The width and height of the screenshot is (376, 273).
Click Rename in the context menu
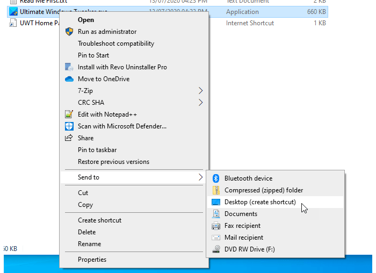89,244
